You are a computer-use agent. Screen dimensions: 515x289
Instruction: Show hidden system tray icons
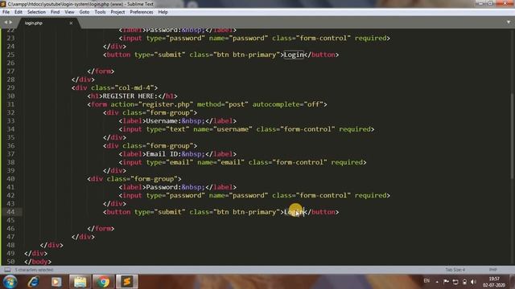[437, 282]
